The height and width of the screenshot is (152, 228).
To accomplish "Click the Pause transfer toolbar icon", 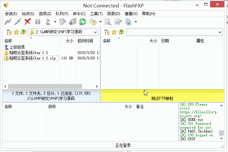I will tap(38, 22).
